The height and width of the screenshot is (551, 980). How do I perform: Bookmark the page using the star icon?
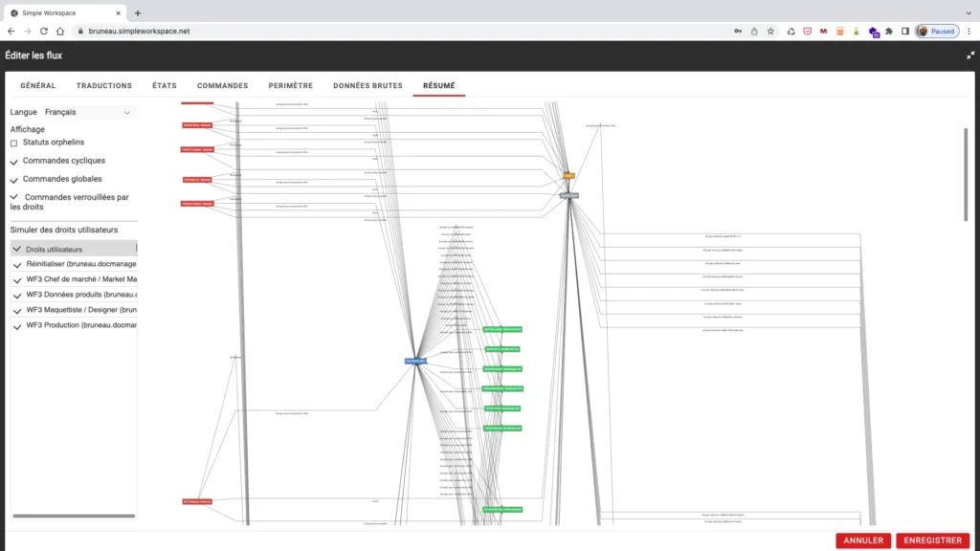point(770,30)
